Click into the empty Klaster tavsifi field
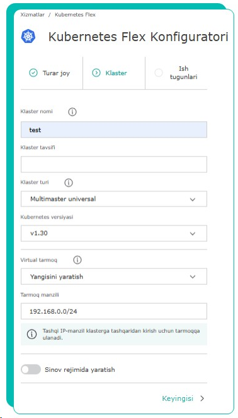The height and width of the screenshot is (418, 238). pyautogui.click(x=114, y=164)
